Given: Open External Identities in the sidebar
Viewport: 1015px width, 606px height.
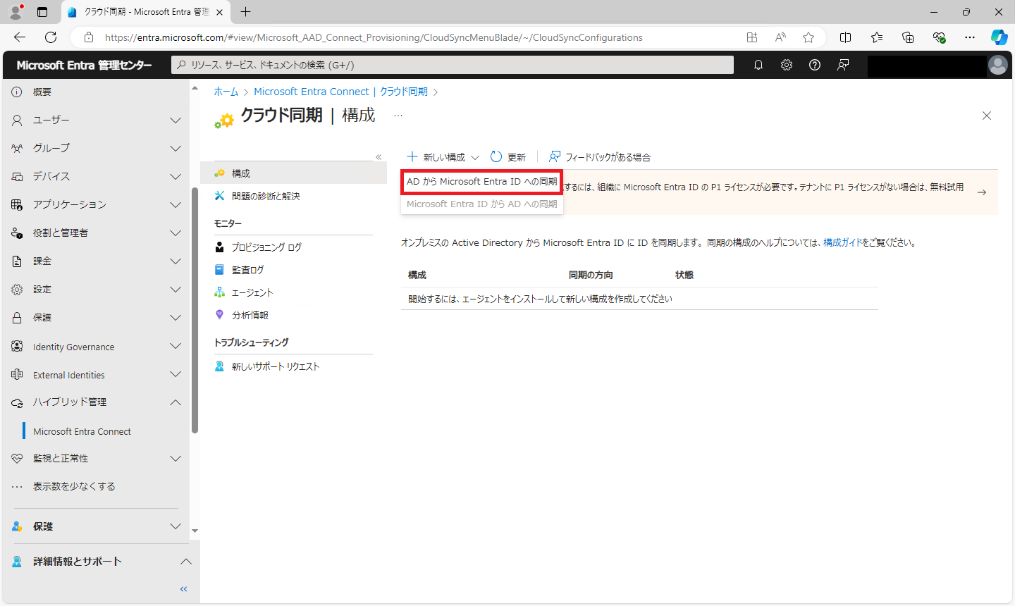Looking at the screenshot, I should [16, 374].
